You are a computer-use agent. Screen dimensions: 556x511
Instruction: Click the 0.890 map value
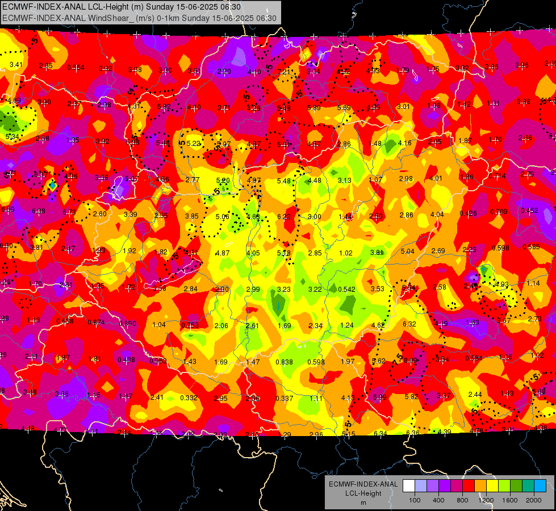[128, 324]
